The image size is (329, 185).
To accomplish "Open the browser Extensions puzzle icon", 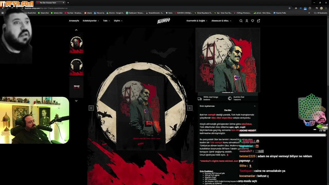I will click(x=310, y=8).
